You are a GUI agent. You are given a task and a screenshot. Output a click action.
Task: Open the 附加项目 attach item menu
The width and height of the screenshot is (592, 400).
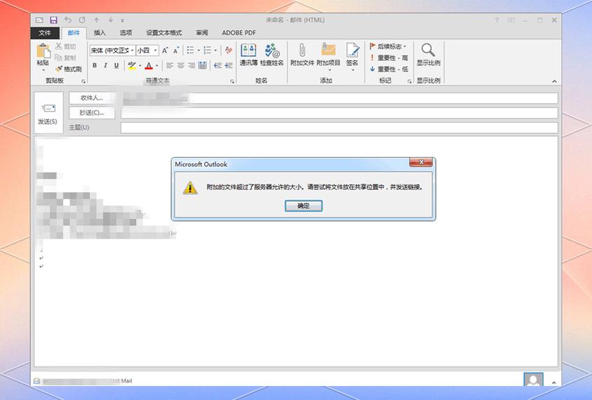328,57
